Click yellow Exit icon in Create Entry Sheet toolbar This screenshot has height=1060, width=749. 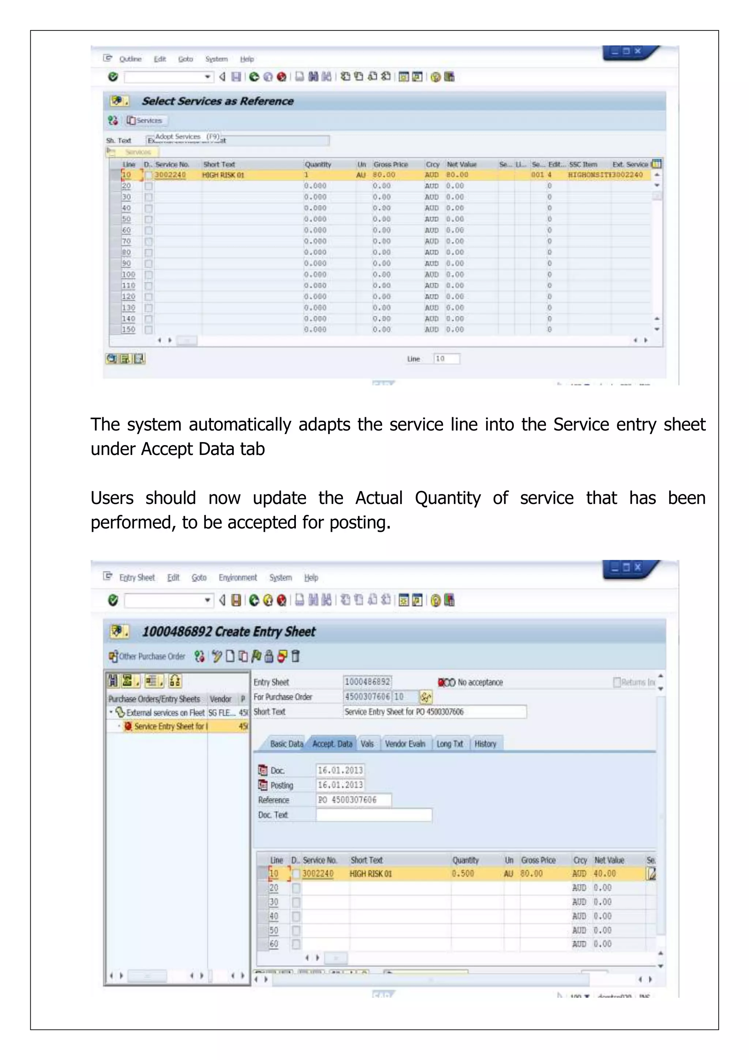[268, 600]
